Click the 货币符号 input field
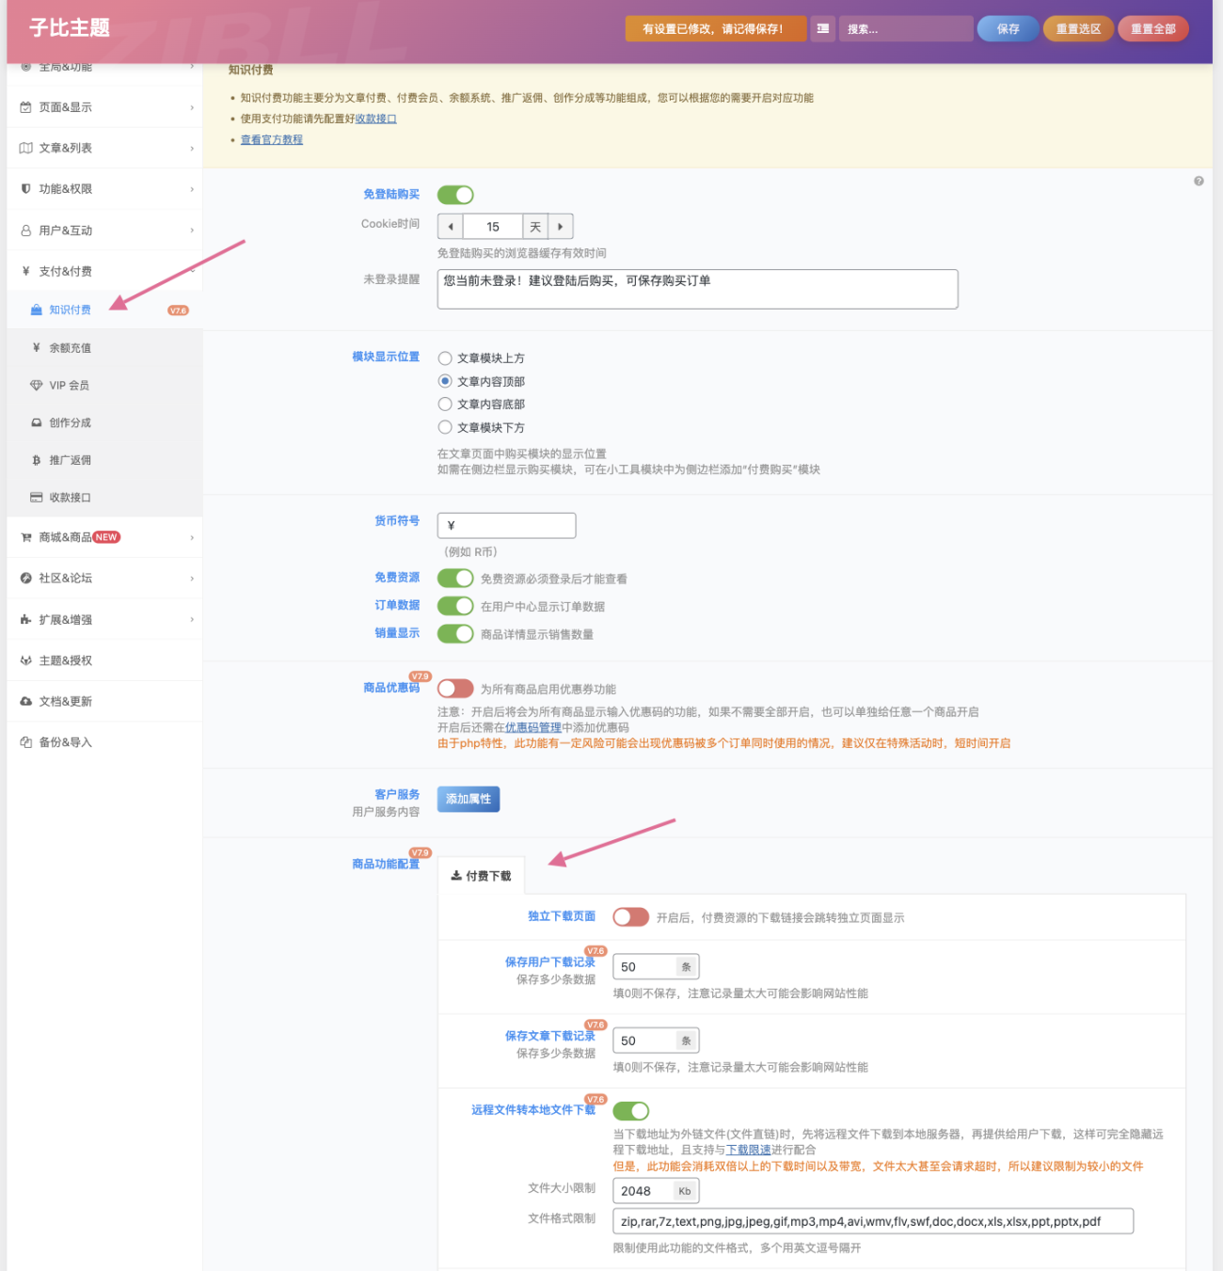The width and height of the screenshot is (1223, 1271). click(x=506, y=525)
